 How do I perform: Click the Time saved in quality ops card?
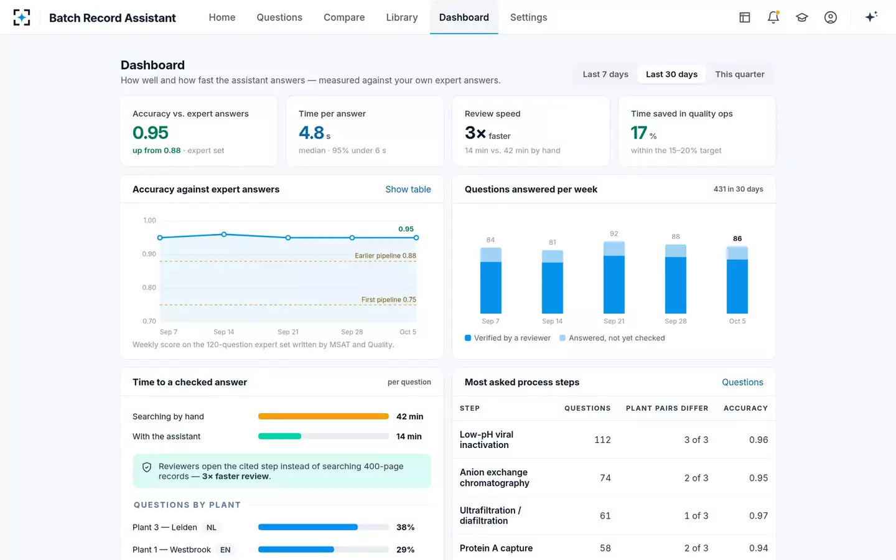pyautogui.click(x=697, y=131)
